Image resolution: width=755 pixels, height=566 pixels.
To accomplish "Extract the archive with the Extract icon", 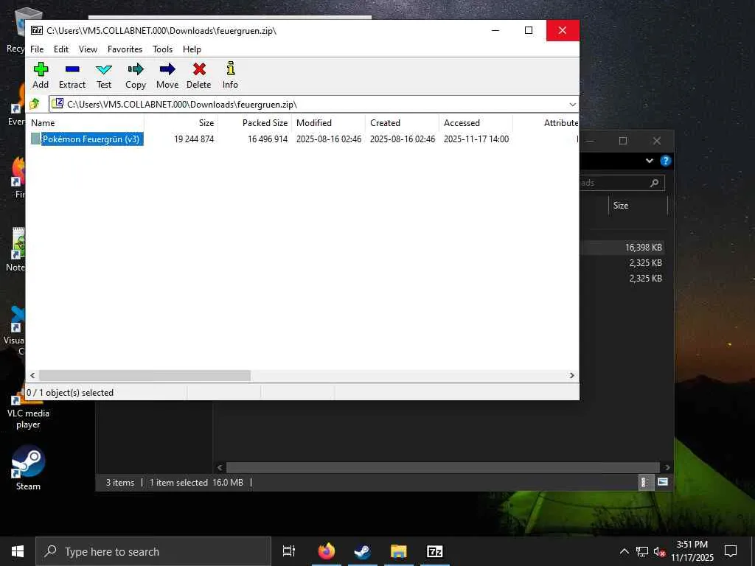I will (72, 76).
